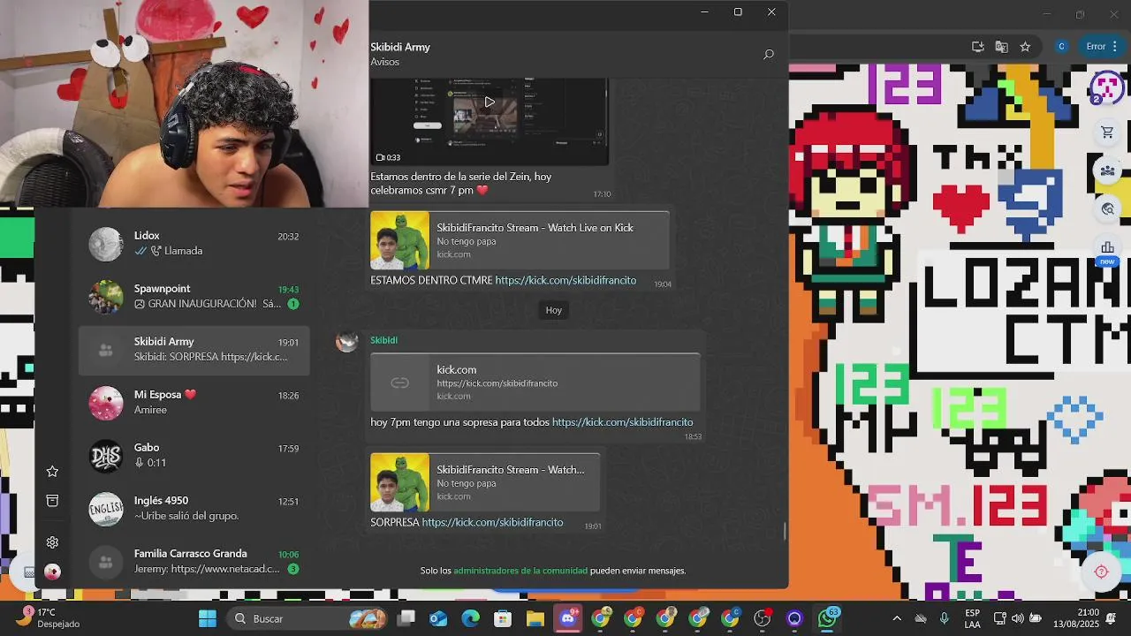1131x636 pixels.
Task: Open volume control in system tray
Action: point(1017,618)
